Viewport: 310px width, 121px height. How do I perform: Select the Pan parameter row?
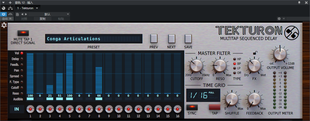pos(18,70)
